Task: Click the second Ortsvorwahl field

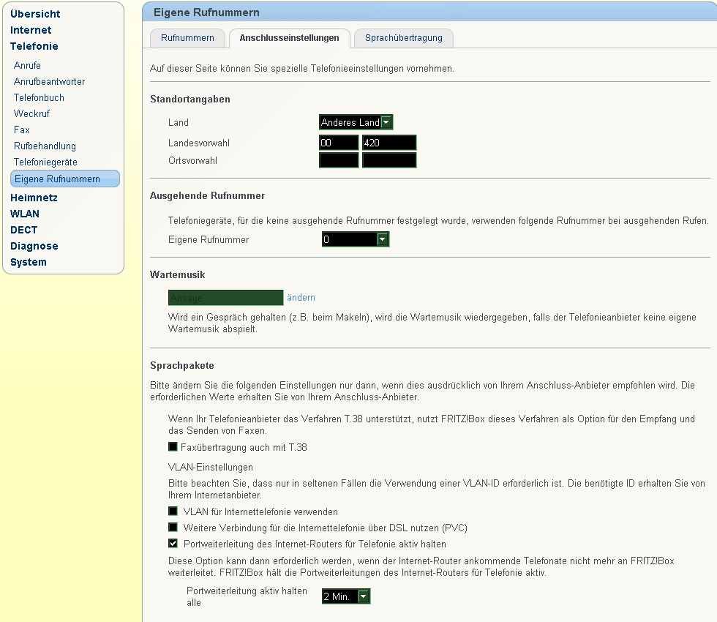Action: pos(389,160)
